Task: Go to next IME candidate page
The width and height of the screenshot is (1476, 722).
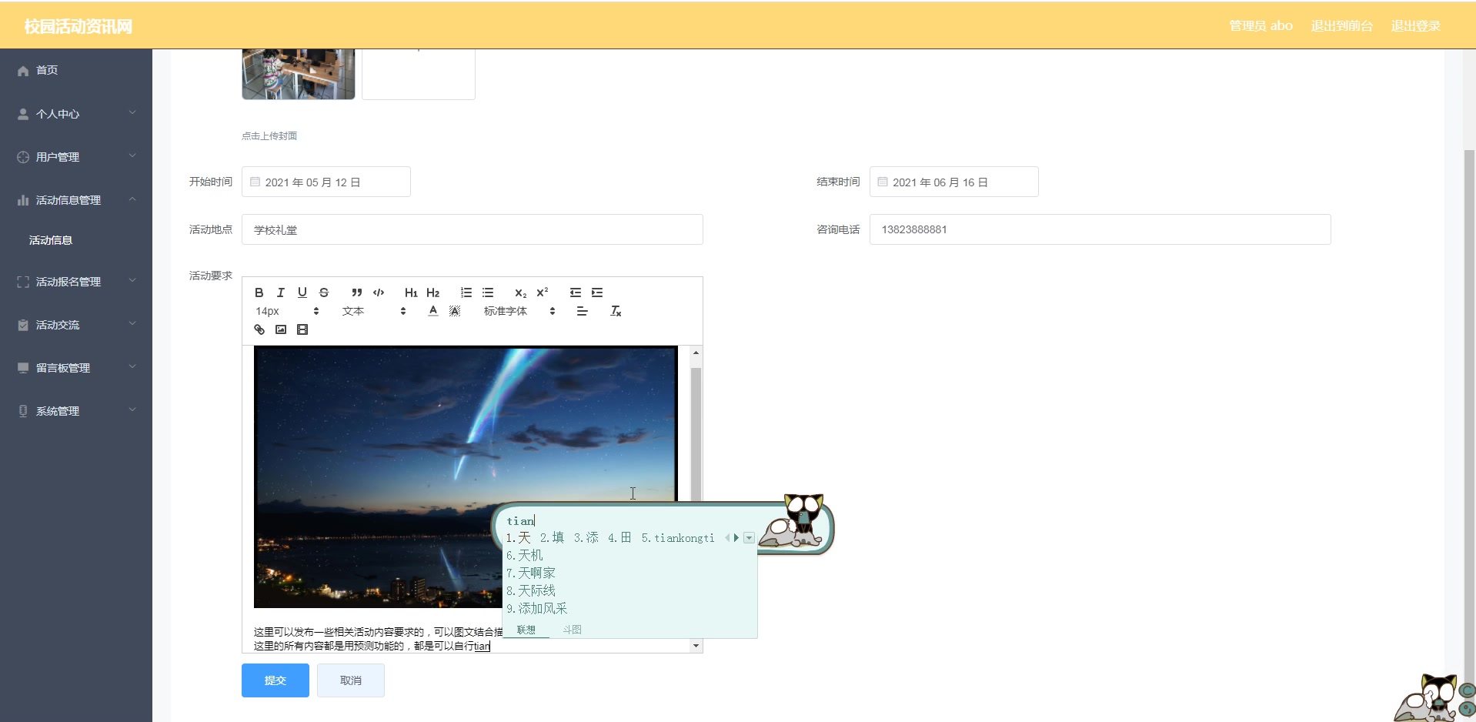Action: pyautogui.click(x=736, y=538)
